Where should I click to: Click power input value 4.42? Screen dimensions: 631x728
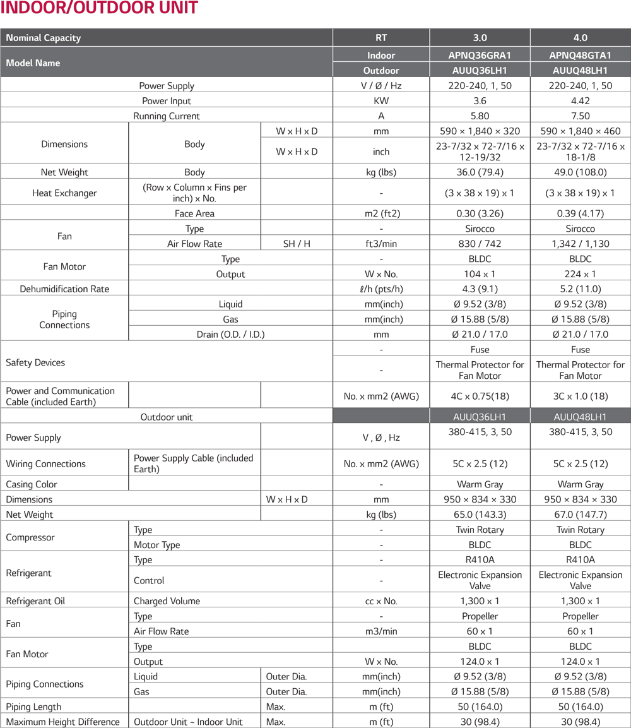[x=580, y=101]
